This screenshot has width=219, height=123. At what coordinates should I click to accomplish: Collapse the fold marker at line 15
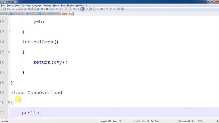tap(9, 52)
